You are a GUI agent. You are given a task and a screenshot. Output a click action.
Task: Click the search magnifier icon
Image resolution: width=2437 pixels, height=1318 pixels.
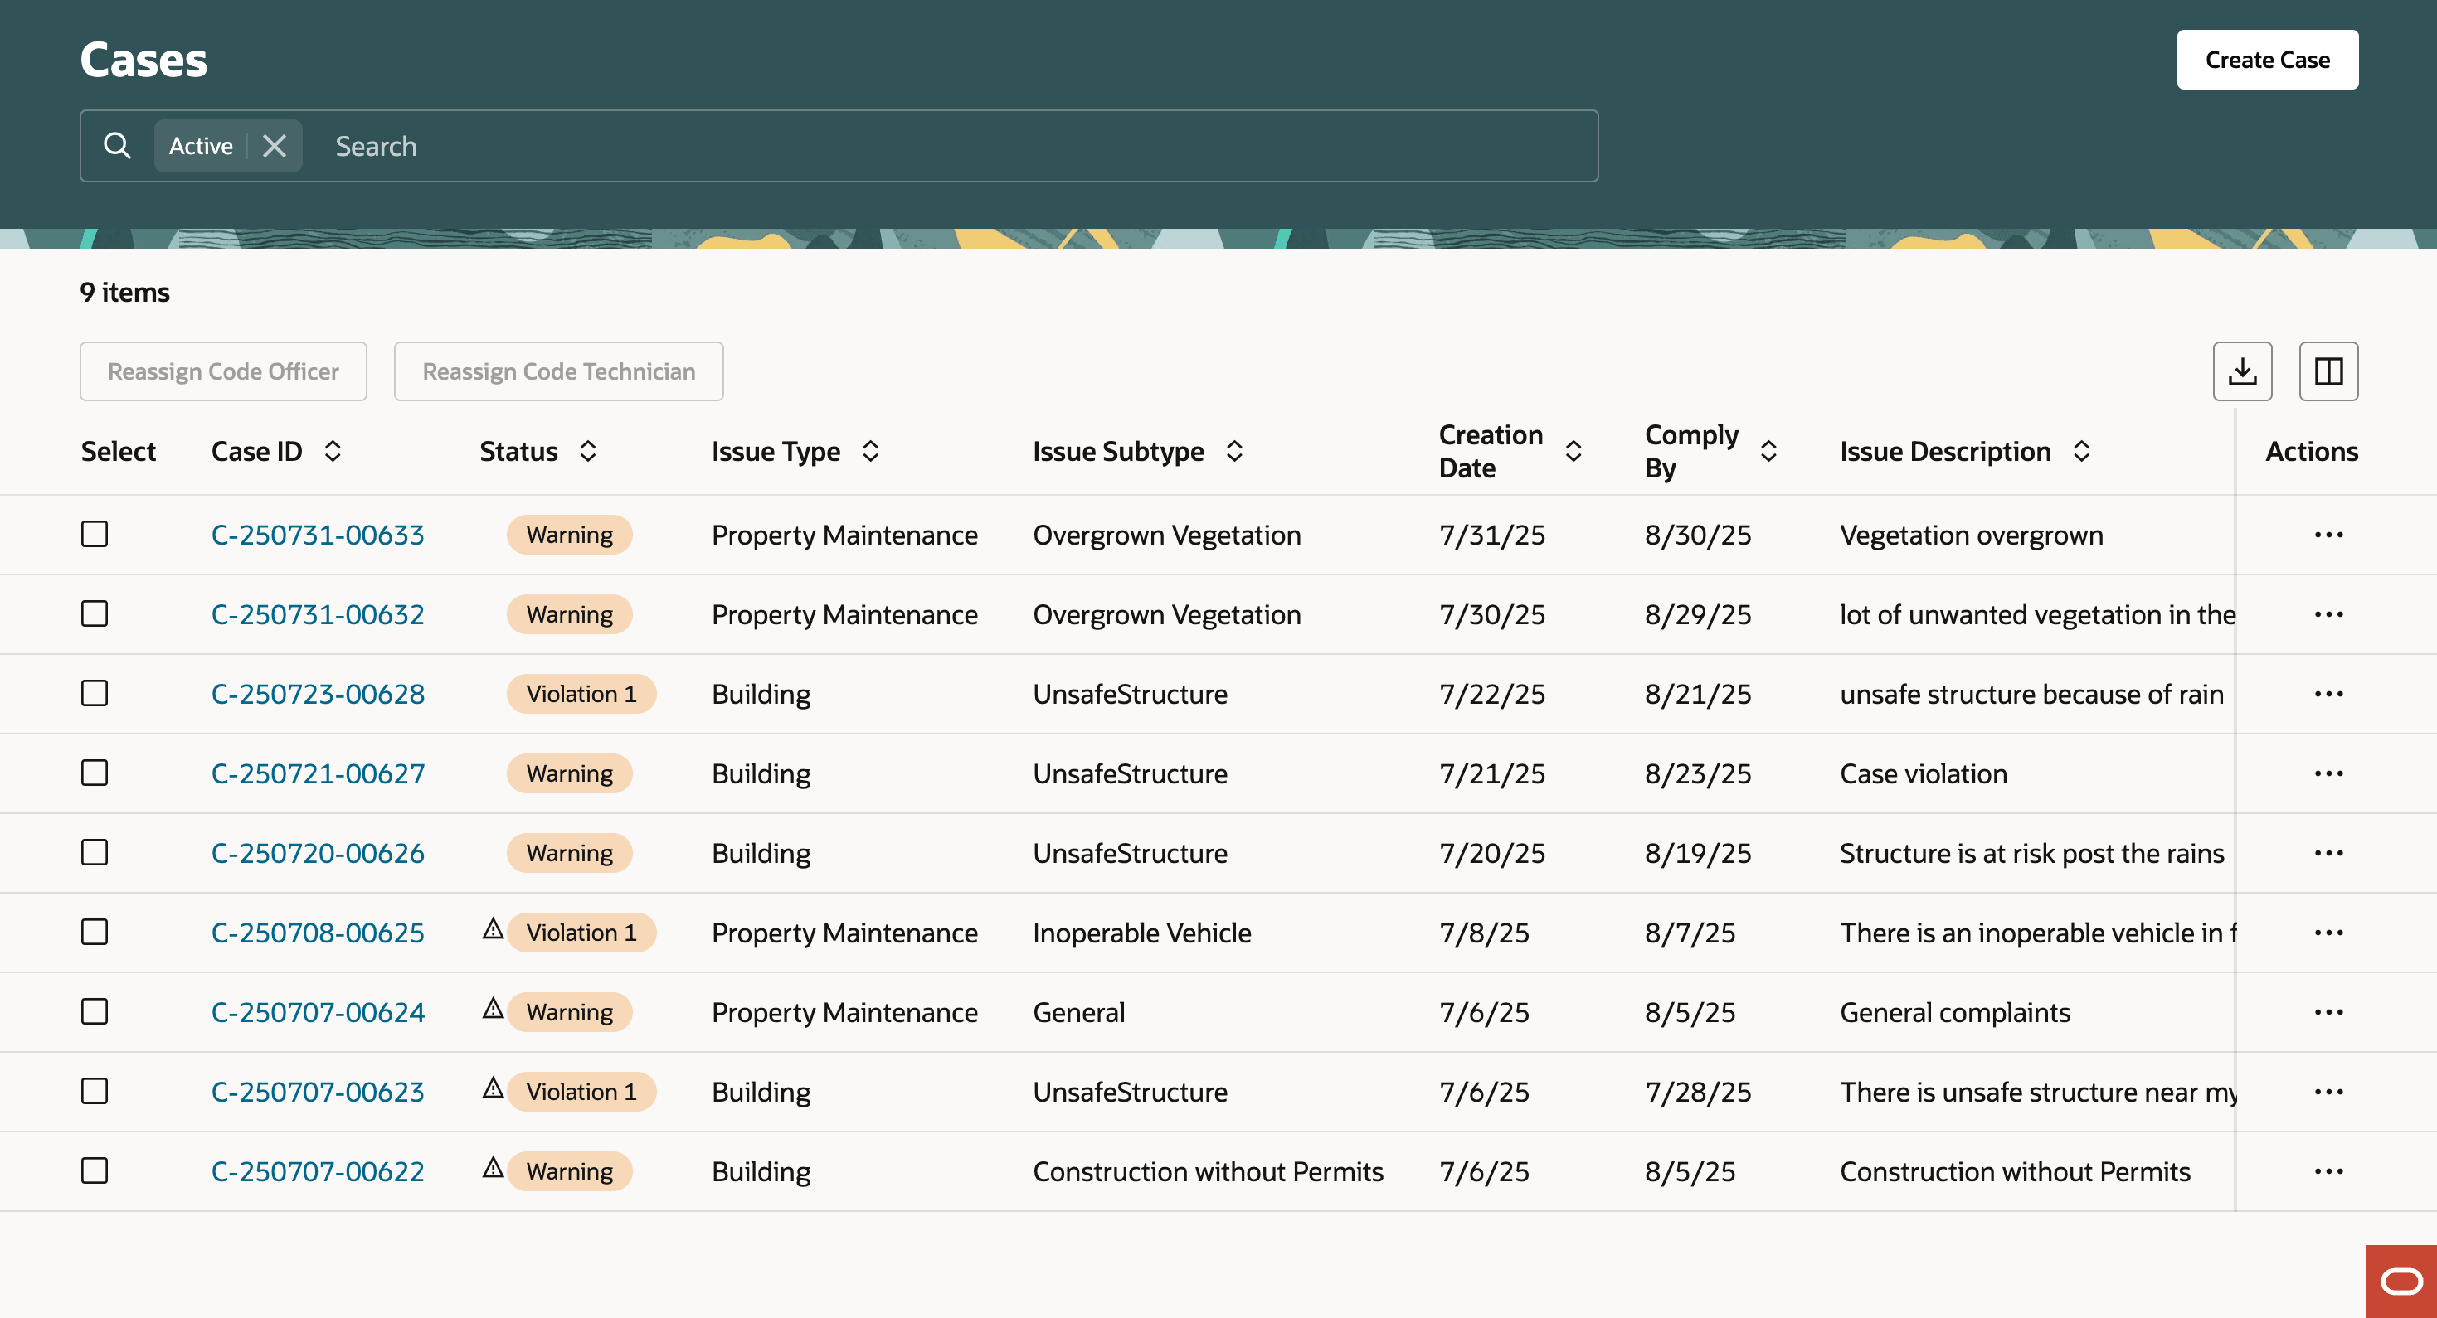tap(117, 146)
